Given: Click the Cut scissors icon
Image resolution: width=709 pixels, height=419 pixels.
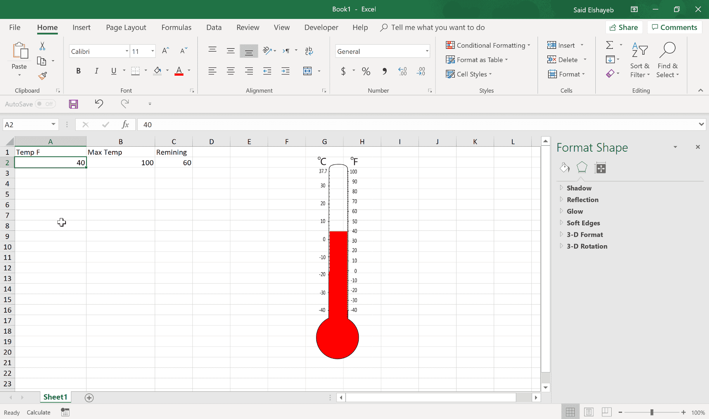Looking at the screenshot, I should pyautogui.click(x=42, y=46).
